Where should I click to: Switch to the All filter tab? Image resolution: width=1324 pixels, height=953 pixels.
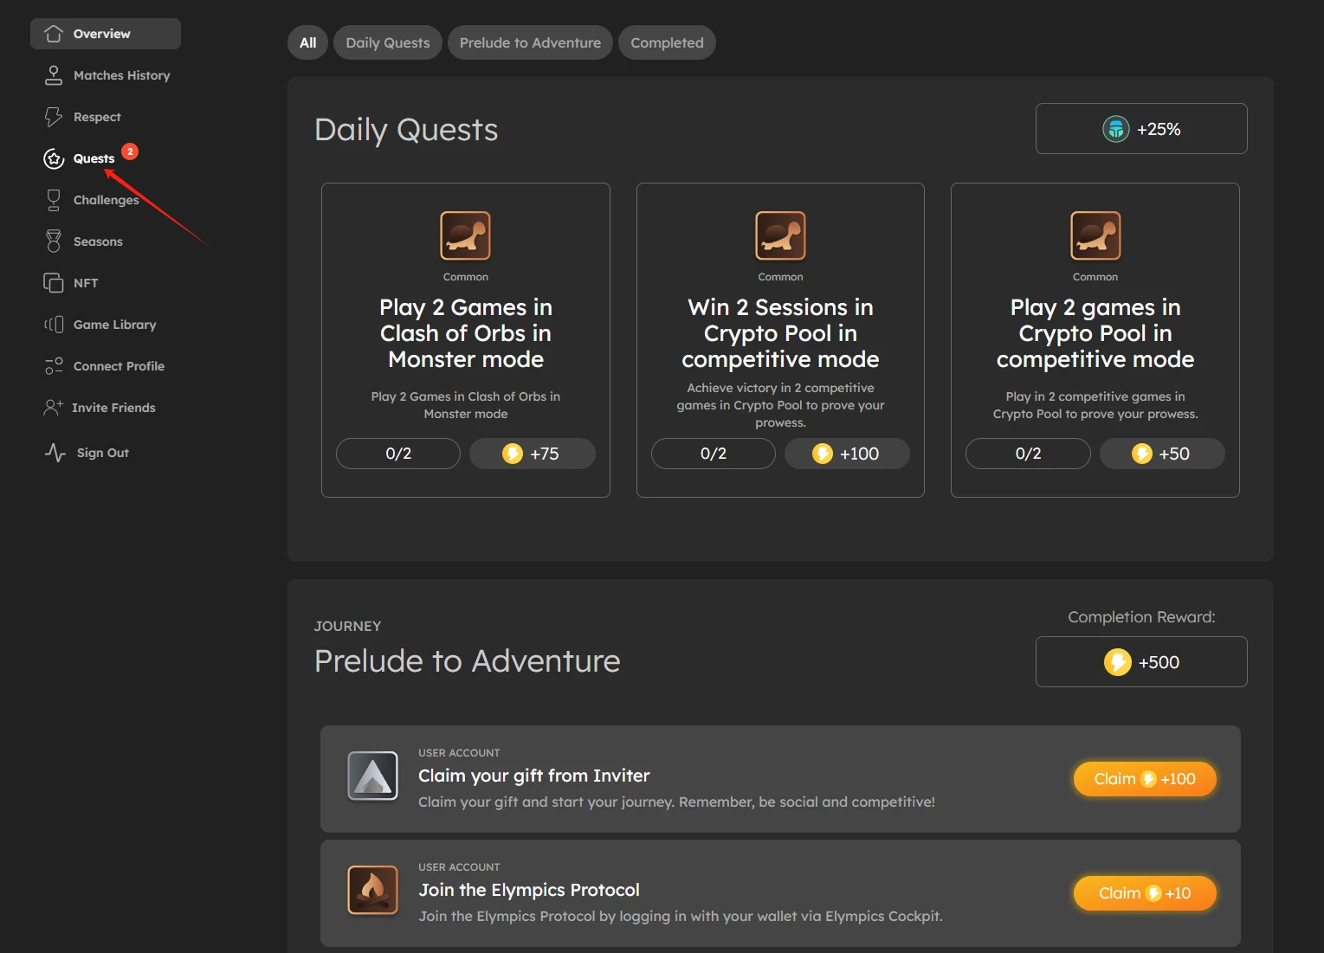307,42
